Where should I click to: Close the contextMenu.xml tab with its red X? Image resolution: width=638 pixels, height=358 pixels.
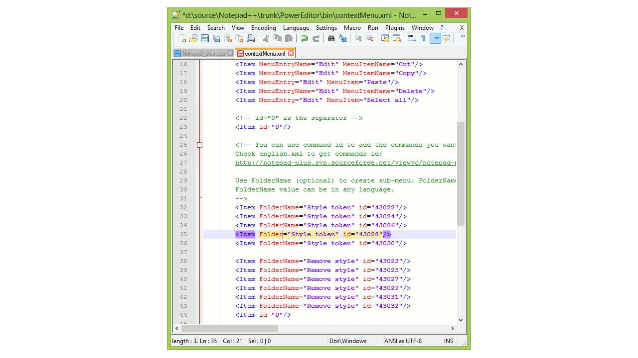(x=291, y=53)
